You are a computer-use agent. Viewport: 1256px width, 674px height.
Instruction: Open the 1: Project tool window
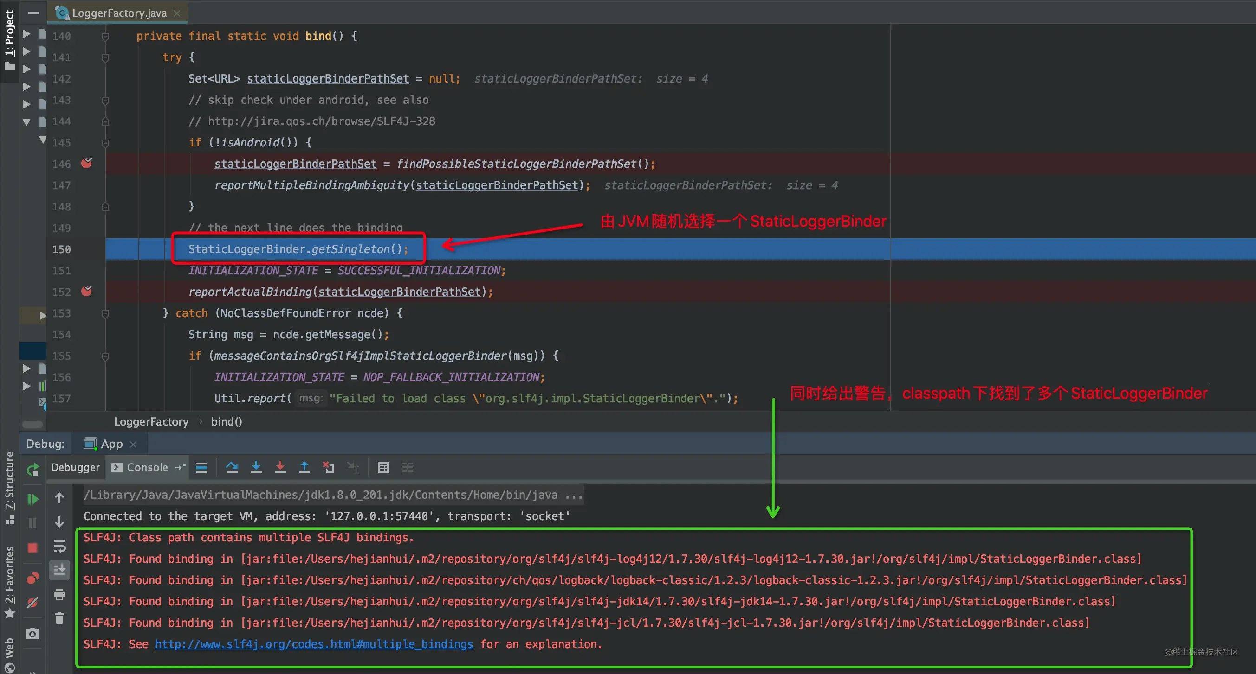(9, 40)
